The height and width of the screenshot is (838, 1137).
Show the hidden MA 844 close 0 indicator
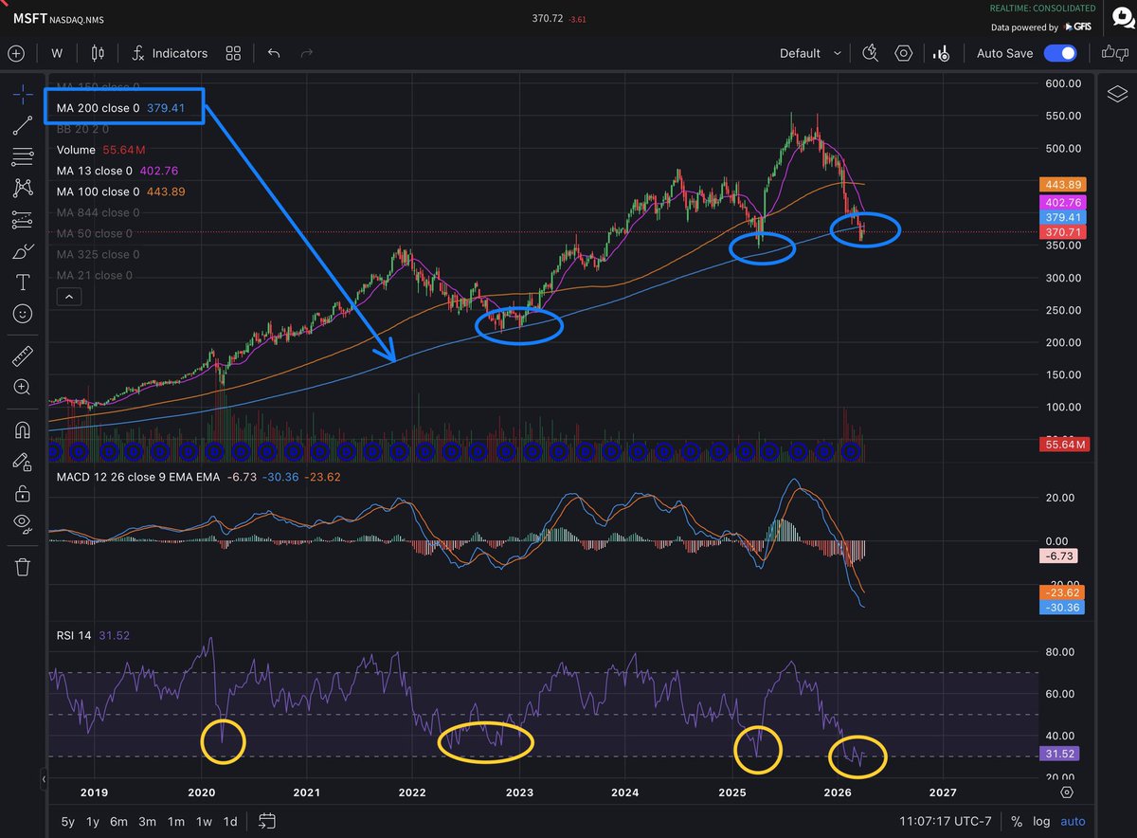coord(98,212)
